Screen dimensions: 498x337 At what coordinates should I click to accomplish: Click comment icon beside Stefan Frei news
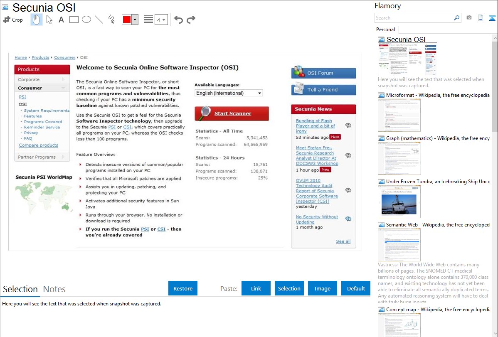[x=348, y=155]
